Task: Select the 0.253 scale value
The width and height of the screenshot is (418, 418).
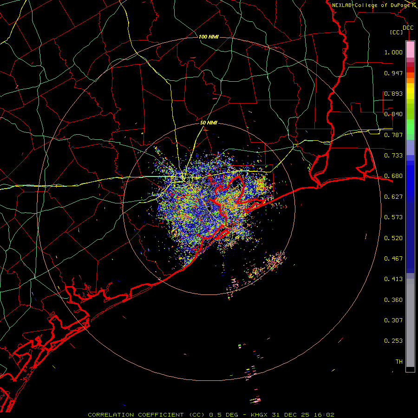Action: point(393,341)
